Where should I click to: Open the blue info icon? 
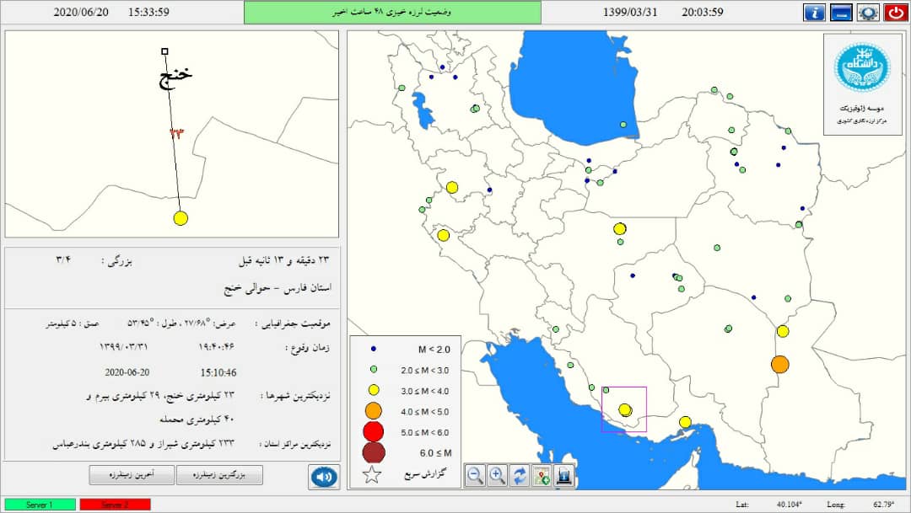pyautogui.click(x=814, y=12)
